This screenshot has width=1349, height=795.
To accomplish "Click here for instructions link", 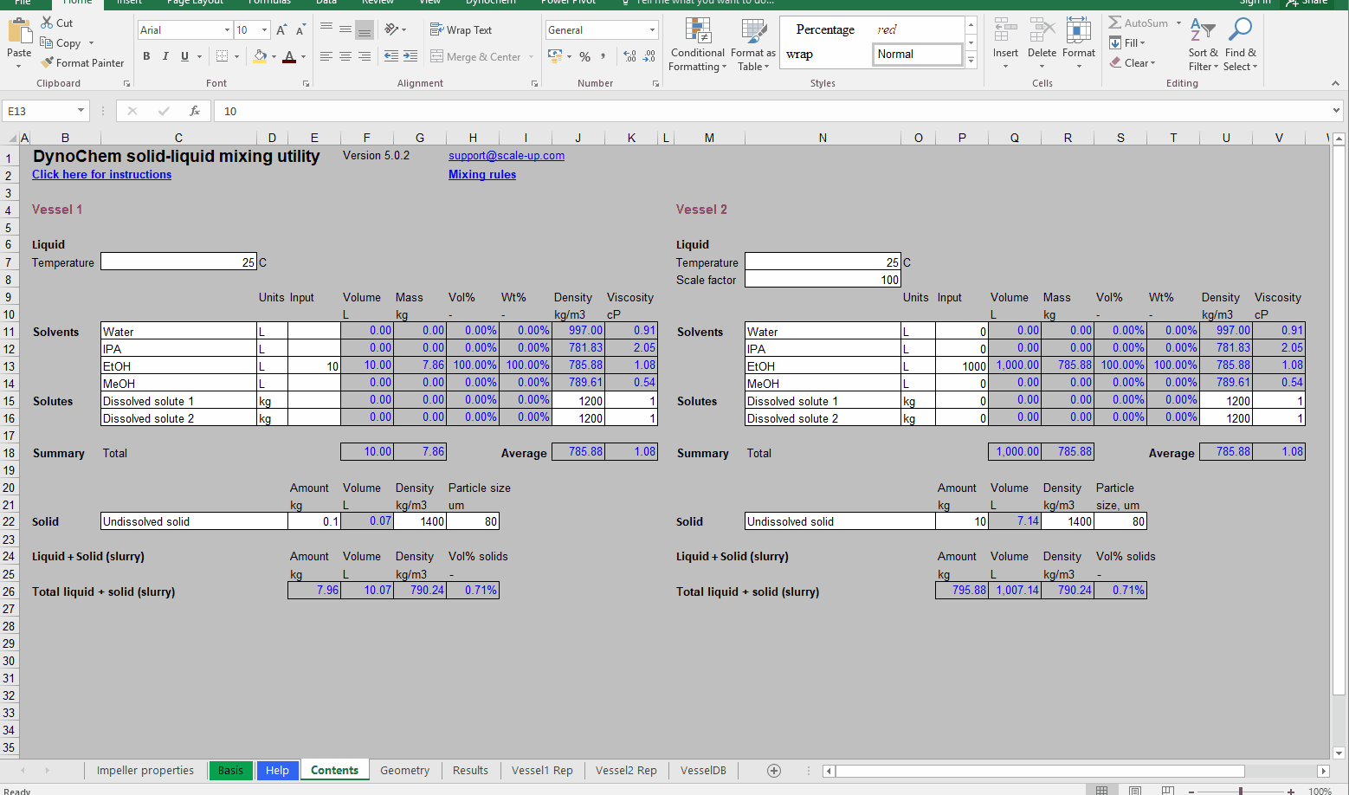I will point(101,174).
